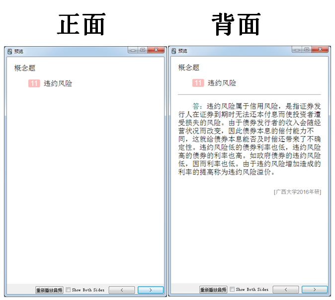Viewport: 335px width, 300px height.
Task: Go to previous card in right preview window
Action: click(286, 290)
